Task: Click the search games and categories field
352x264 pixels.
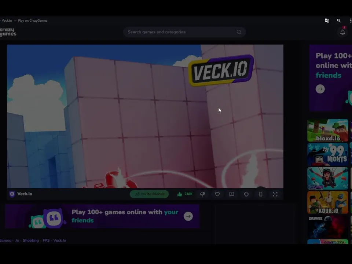Action: pyautogui.click(x=184, y=32)
